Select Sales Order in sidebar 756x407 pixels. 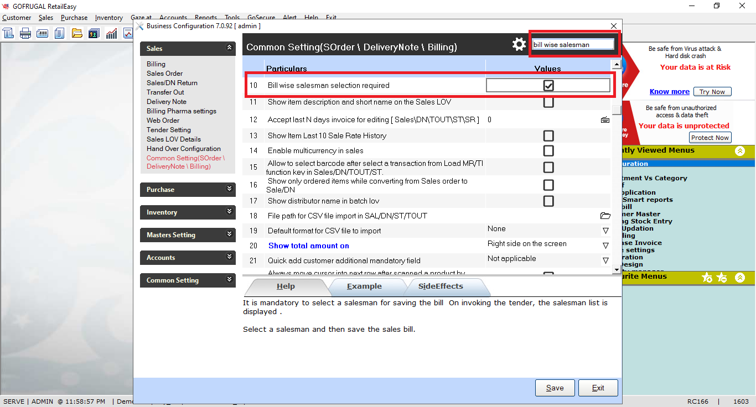tap(165, 74)
